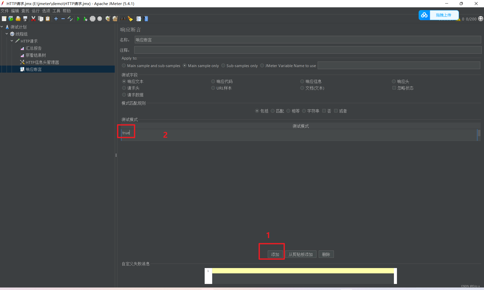This screenshot has height=290, width=484.
Task: Select 匹配 pattern rule radio
Action: 273,111
